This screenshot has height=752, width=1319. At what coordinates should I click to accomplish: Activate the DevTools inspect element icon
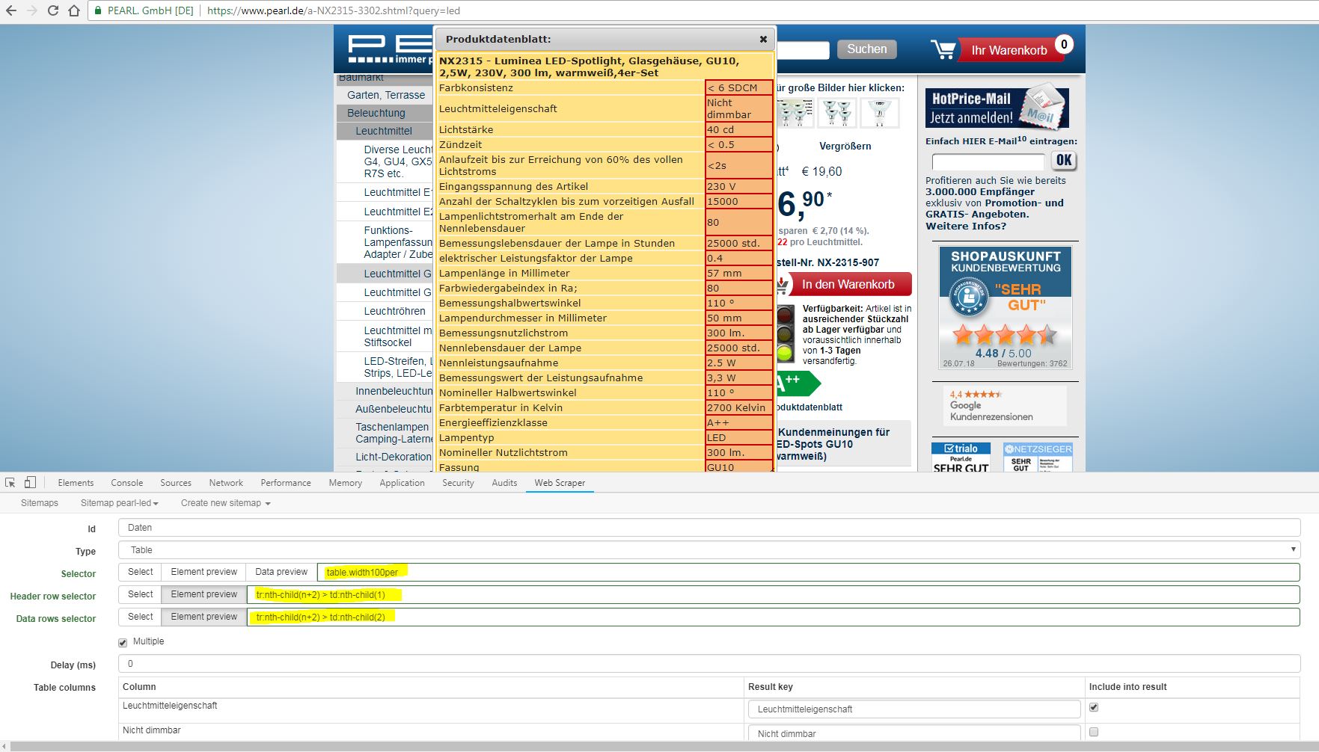point(10,483)
